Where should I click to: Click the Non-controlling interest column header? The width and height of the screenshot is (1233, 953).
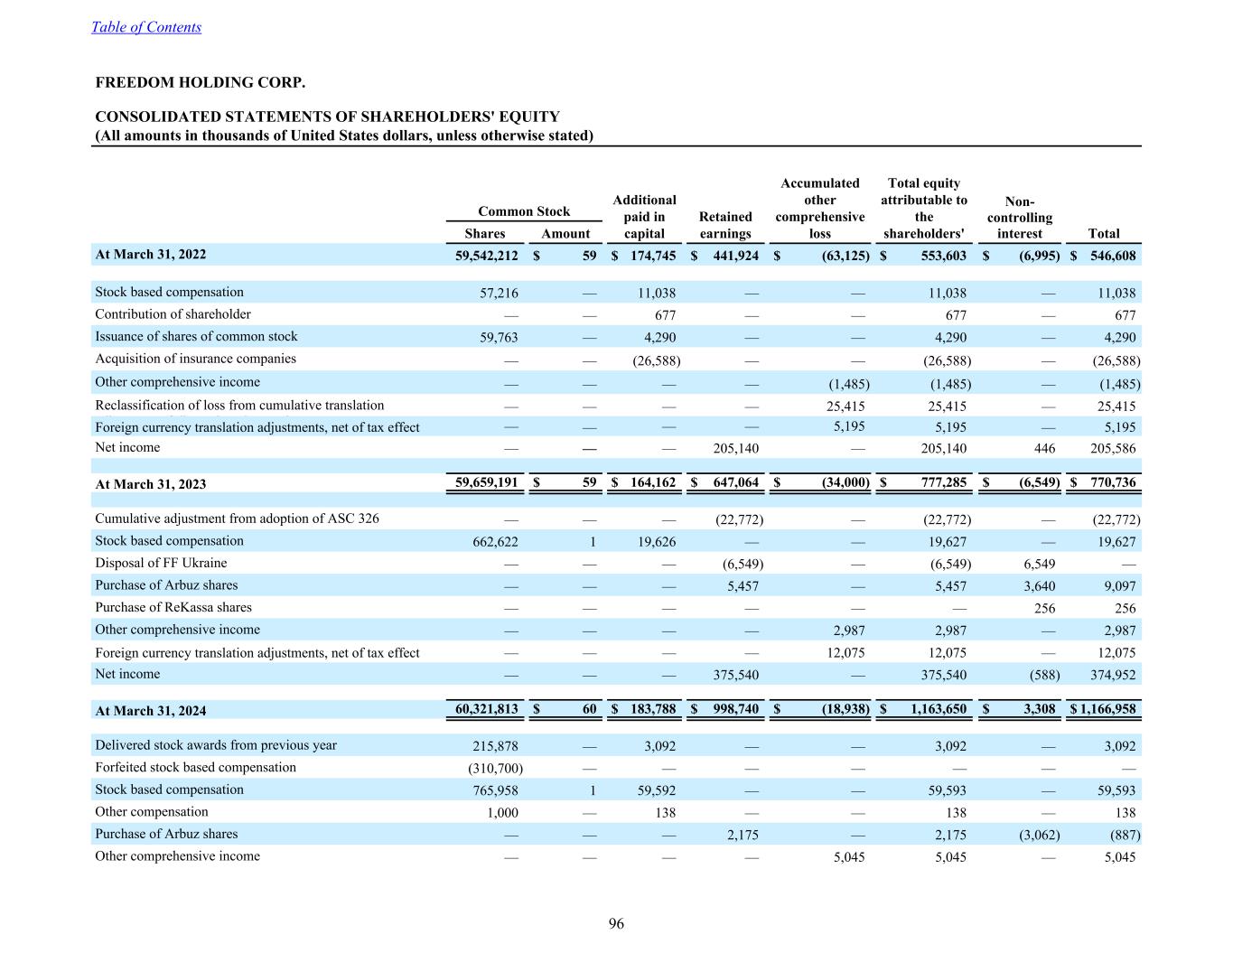[1019, 218]
